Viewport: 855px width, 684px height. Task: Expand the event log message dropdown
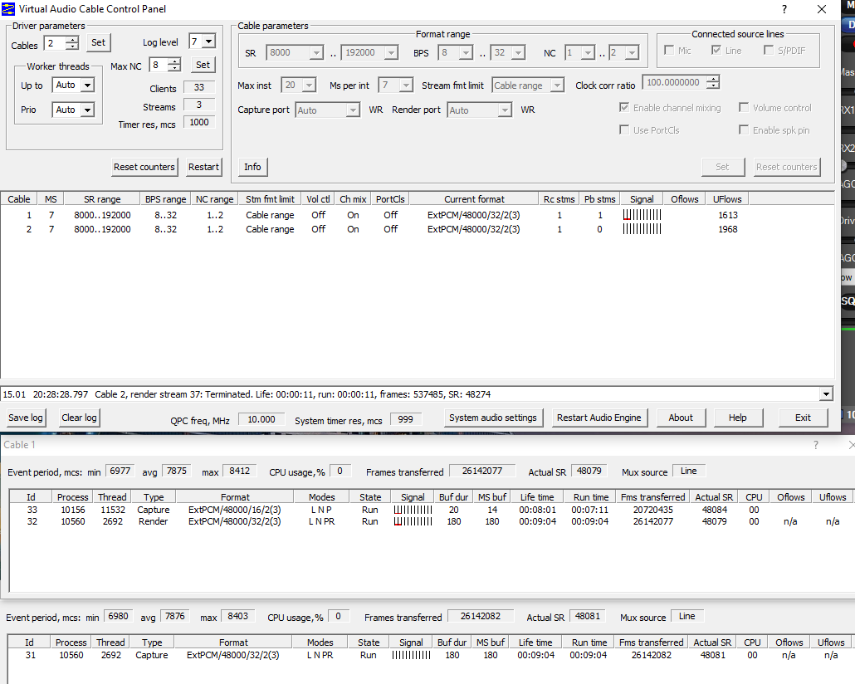point(825,394)
